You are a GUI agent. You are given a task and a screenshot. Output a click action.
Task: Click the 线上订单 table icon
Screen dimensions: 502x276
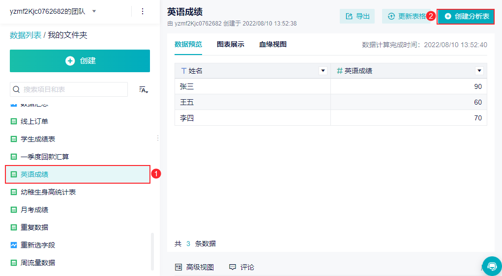(14, 121)
